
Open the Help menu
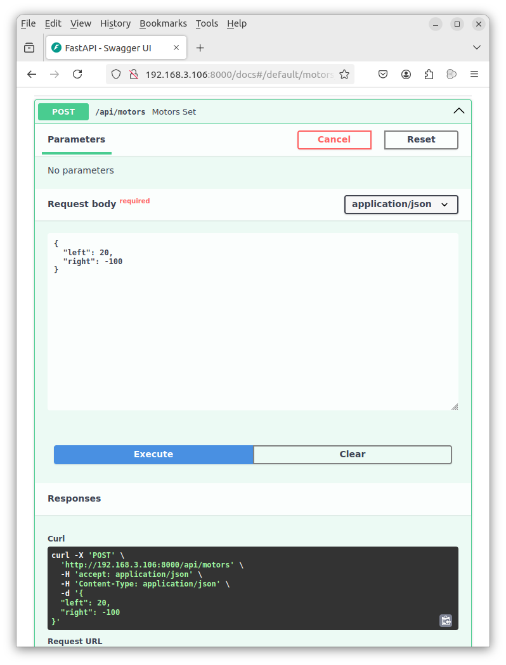click(x=237, y=24)
